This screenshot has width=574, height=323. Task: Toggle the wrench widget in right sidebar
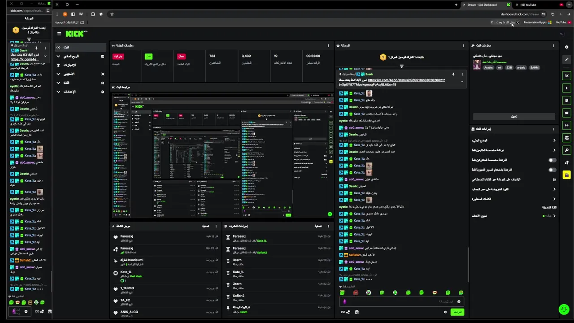click(x=567, y=150)
